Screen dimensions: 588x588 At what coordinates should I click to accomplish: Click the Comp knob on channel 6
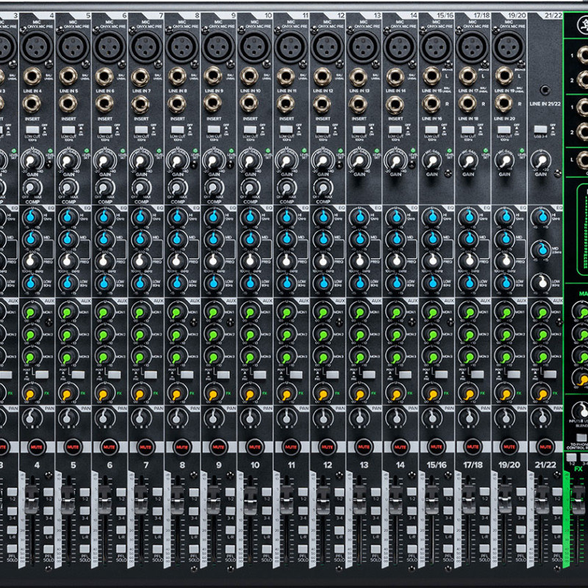pyautogui.click(x=104, y=187)
